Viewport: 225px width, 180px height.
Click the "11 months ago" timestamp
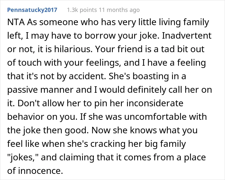[119, 10]
